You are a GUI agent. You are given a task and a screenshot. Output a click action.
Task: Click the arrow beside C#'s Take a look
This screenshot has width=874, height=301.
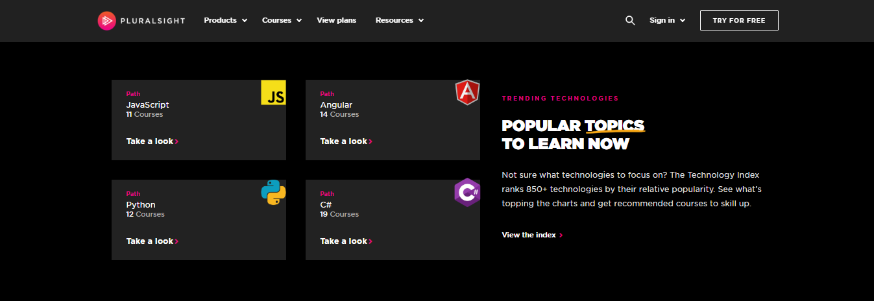371,241
